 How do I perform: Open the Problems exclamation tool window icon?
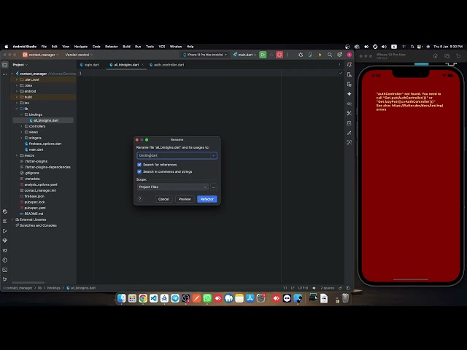[5, 260]
